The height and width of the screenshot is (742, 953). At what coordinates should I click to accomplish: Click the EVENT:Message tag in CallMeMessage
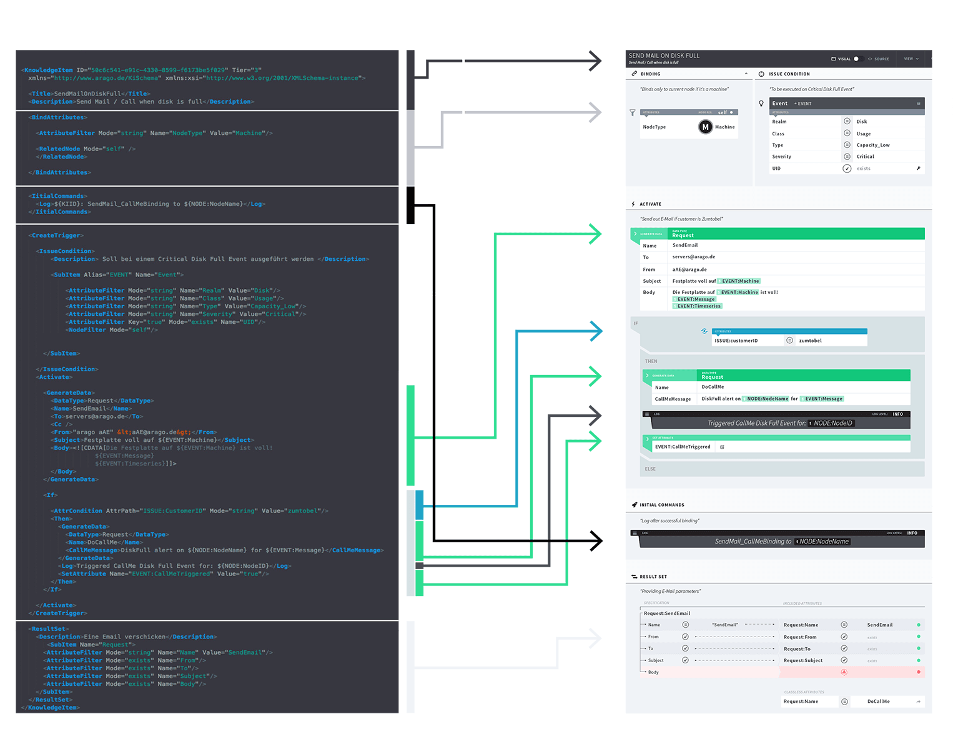[x=822, y=399]
